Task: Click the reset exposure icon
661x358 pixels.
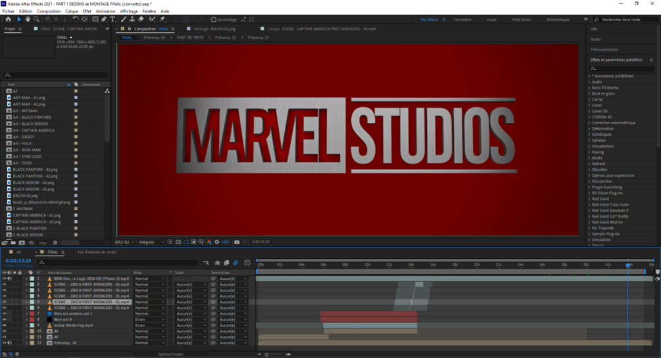Action: 216,242
